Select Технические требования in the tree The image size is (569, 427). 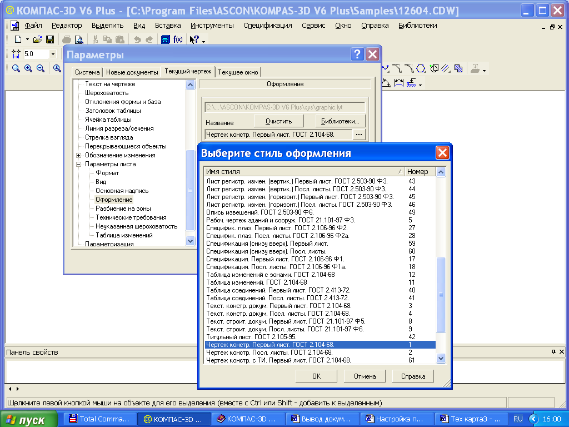[x=131, y=217]
